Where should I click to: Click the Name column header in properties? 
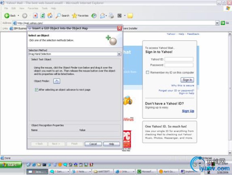coord(34,130)
